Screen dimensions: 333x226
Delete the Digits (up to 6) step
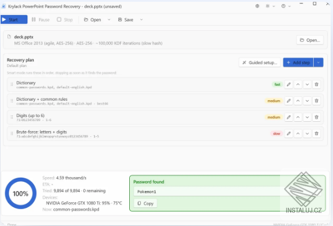[x=317, y=117]
